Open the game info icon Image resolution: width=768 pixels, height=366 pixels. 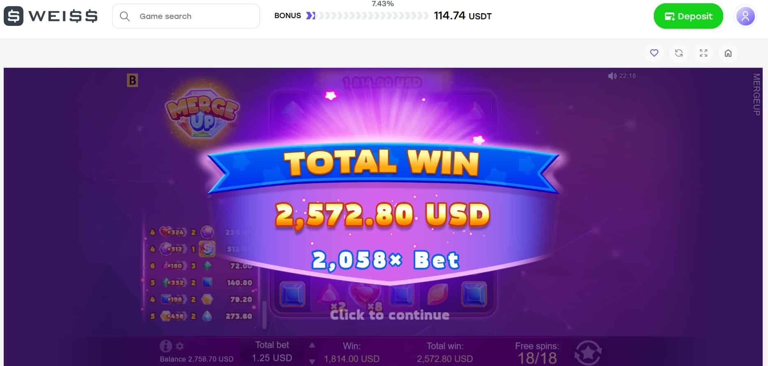coord(166,346)
